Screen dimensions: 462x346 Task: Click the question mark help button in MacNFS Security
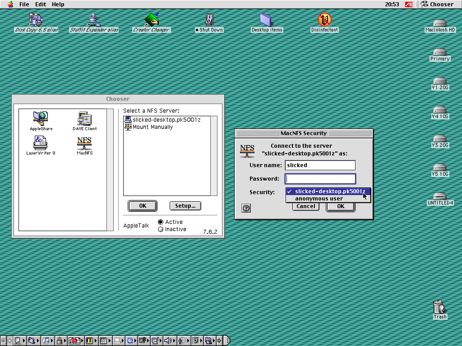click(x=246, y=208)
